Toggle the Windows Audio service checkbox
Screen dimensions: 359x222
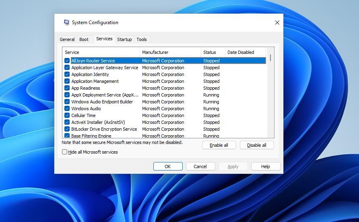pos(67,109)
